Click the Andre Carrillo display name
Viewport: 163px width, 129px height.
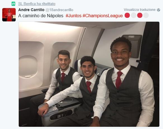(31, 10)
